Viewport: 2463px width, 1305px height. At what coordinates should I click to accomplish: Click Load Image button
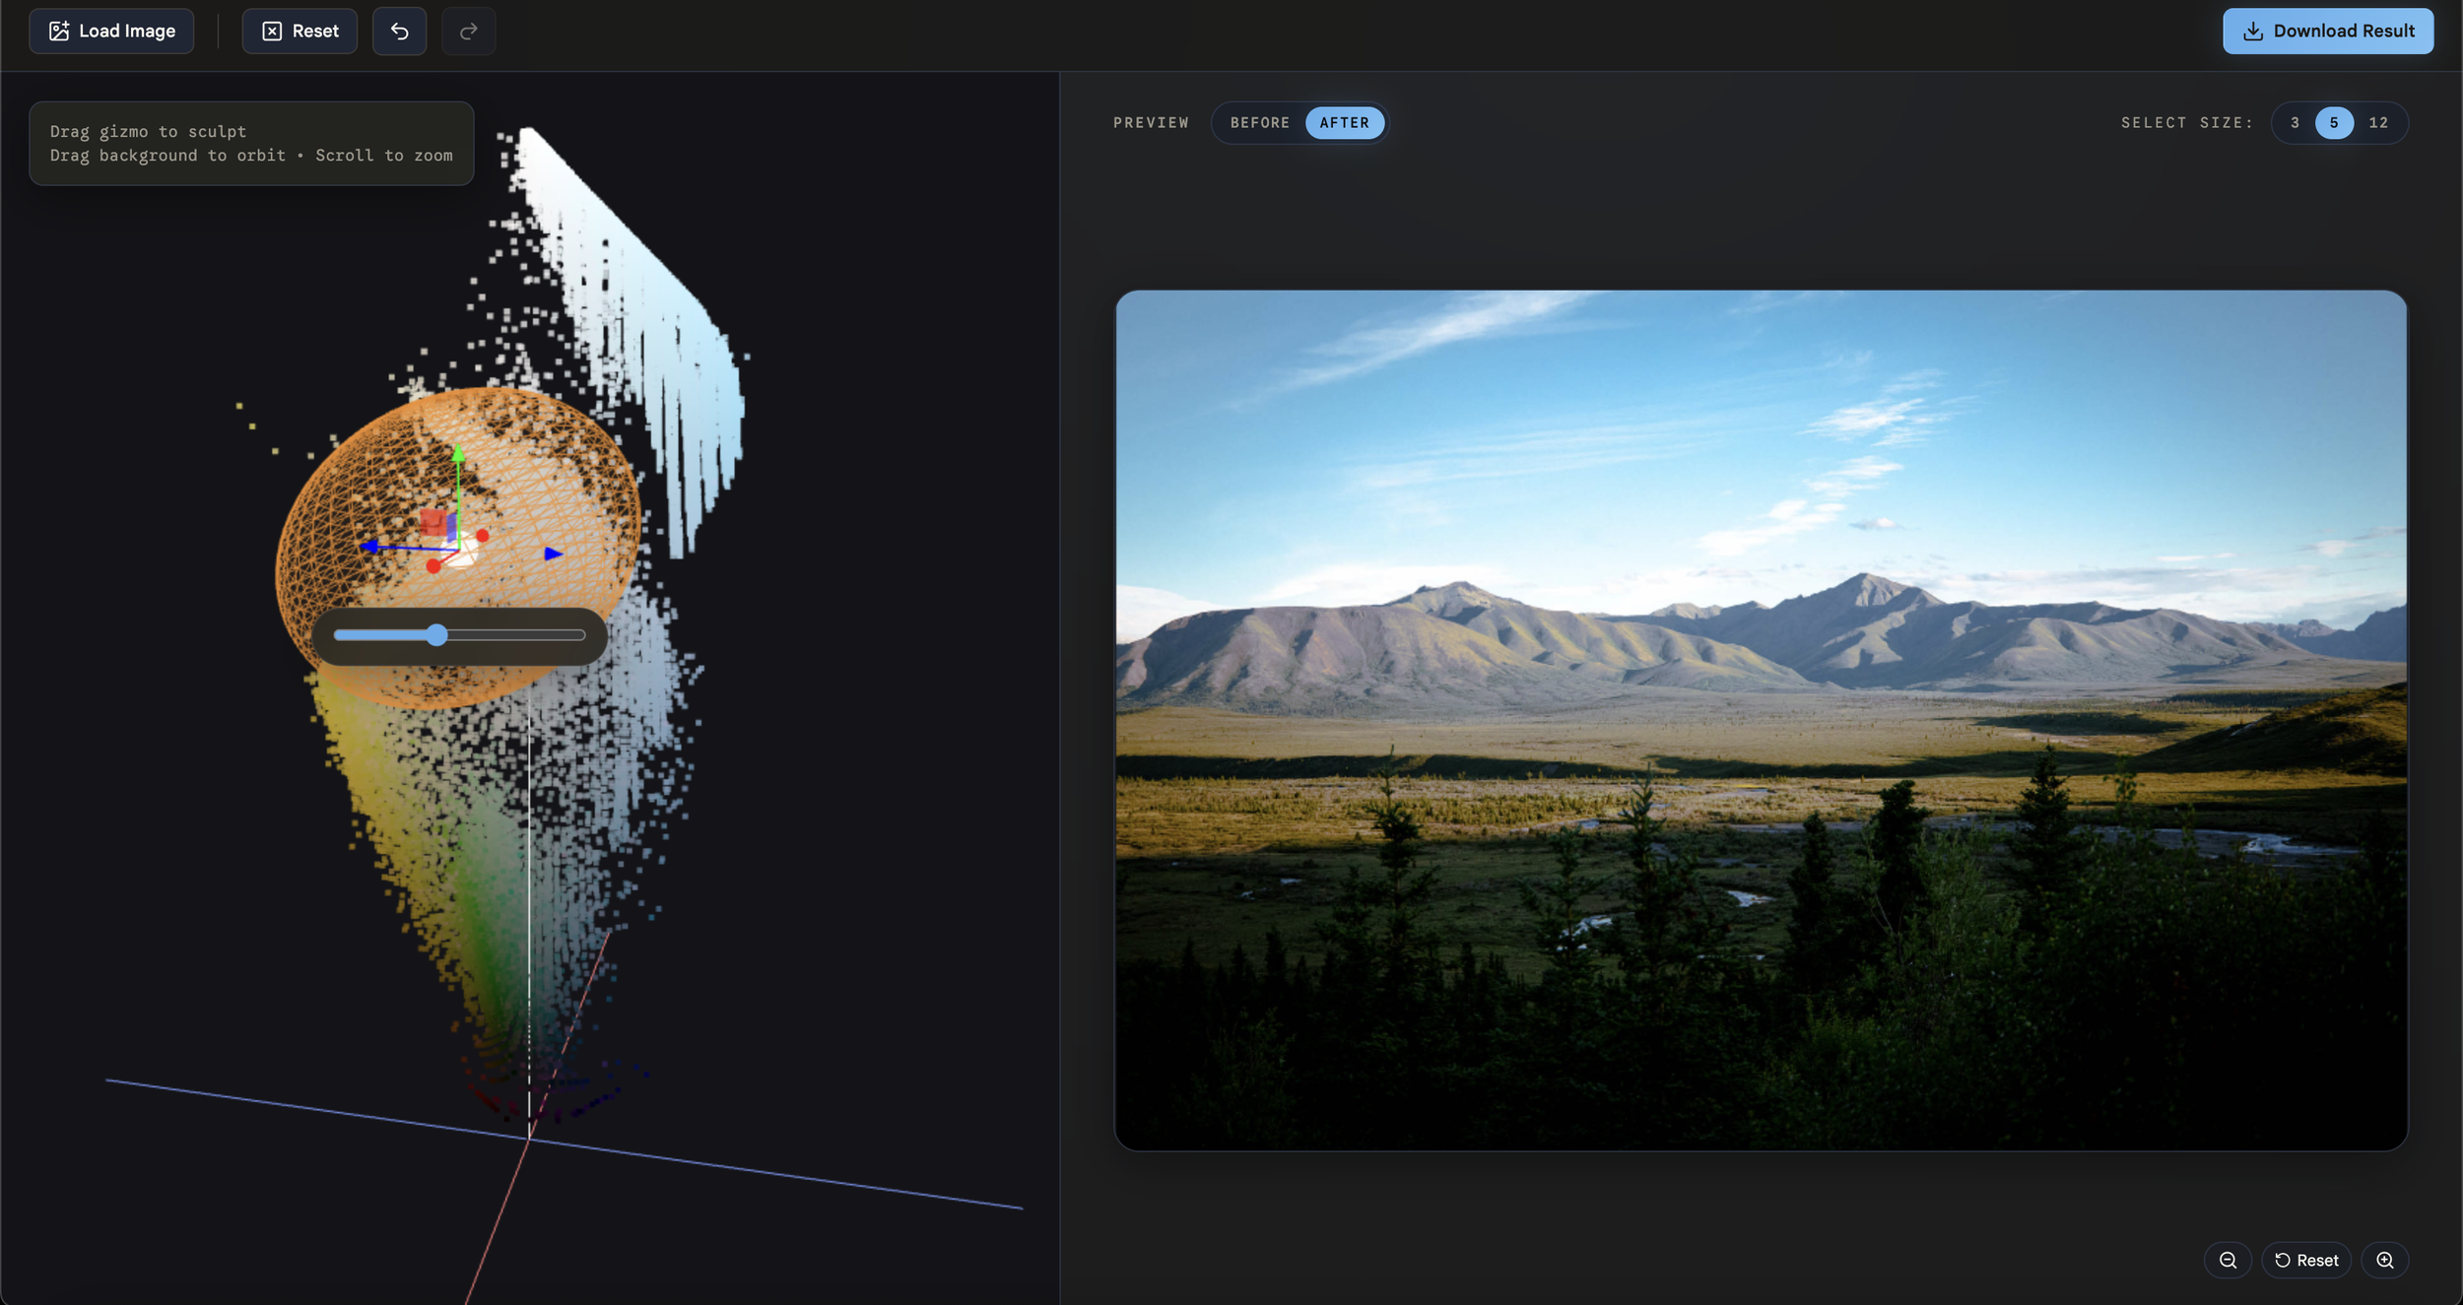[111, 32]
